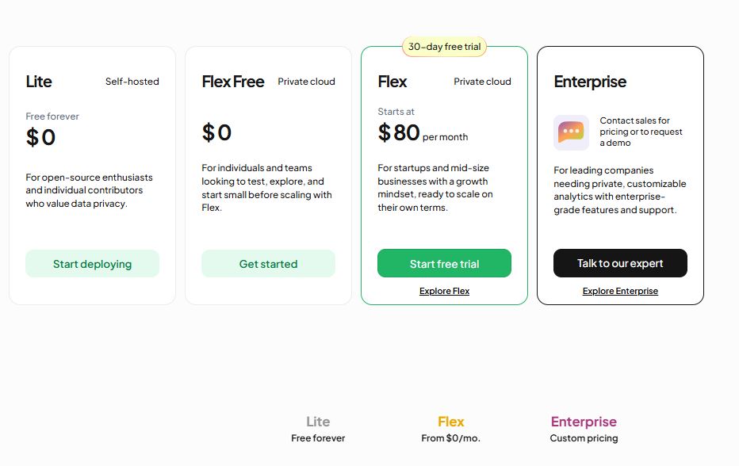Open the Explore Flex link
This screenshot has width=739, height=466.
(444, 290)
